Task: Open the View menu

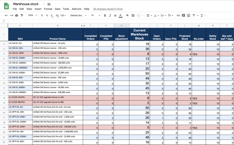Action: [29, 9]
